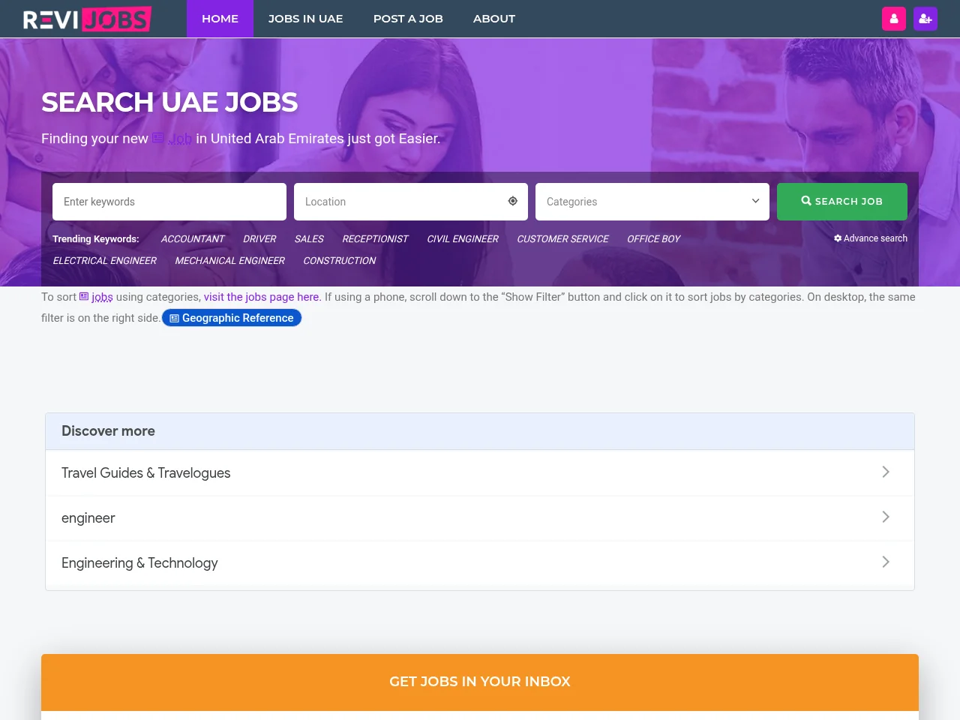The image size is (960, 720).
Task: Select the MECHANICAL ENGINEER keyword
Action: coord(229,260)
